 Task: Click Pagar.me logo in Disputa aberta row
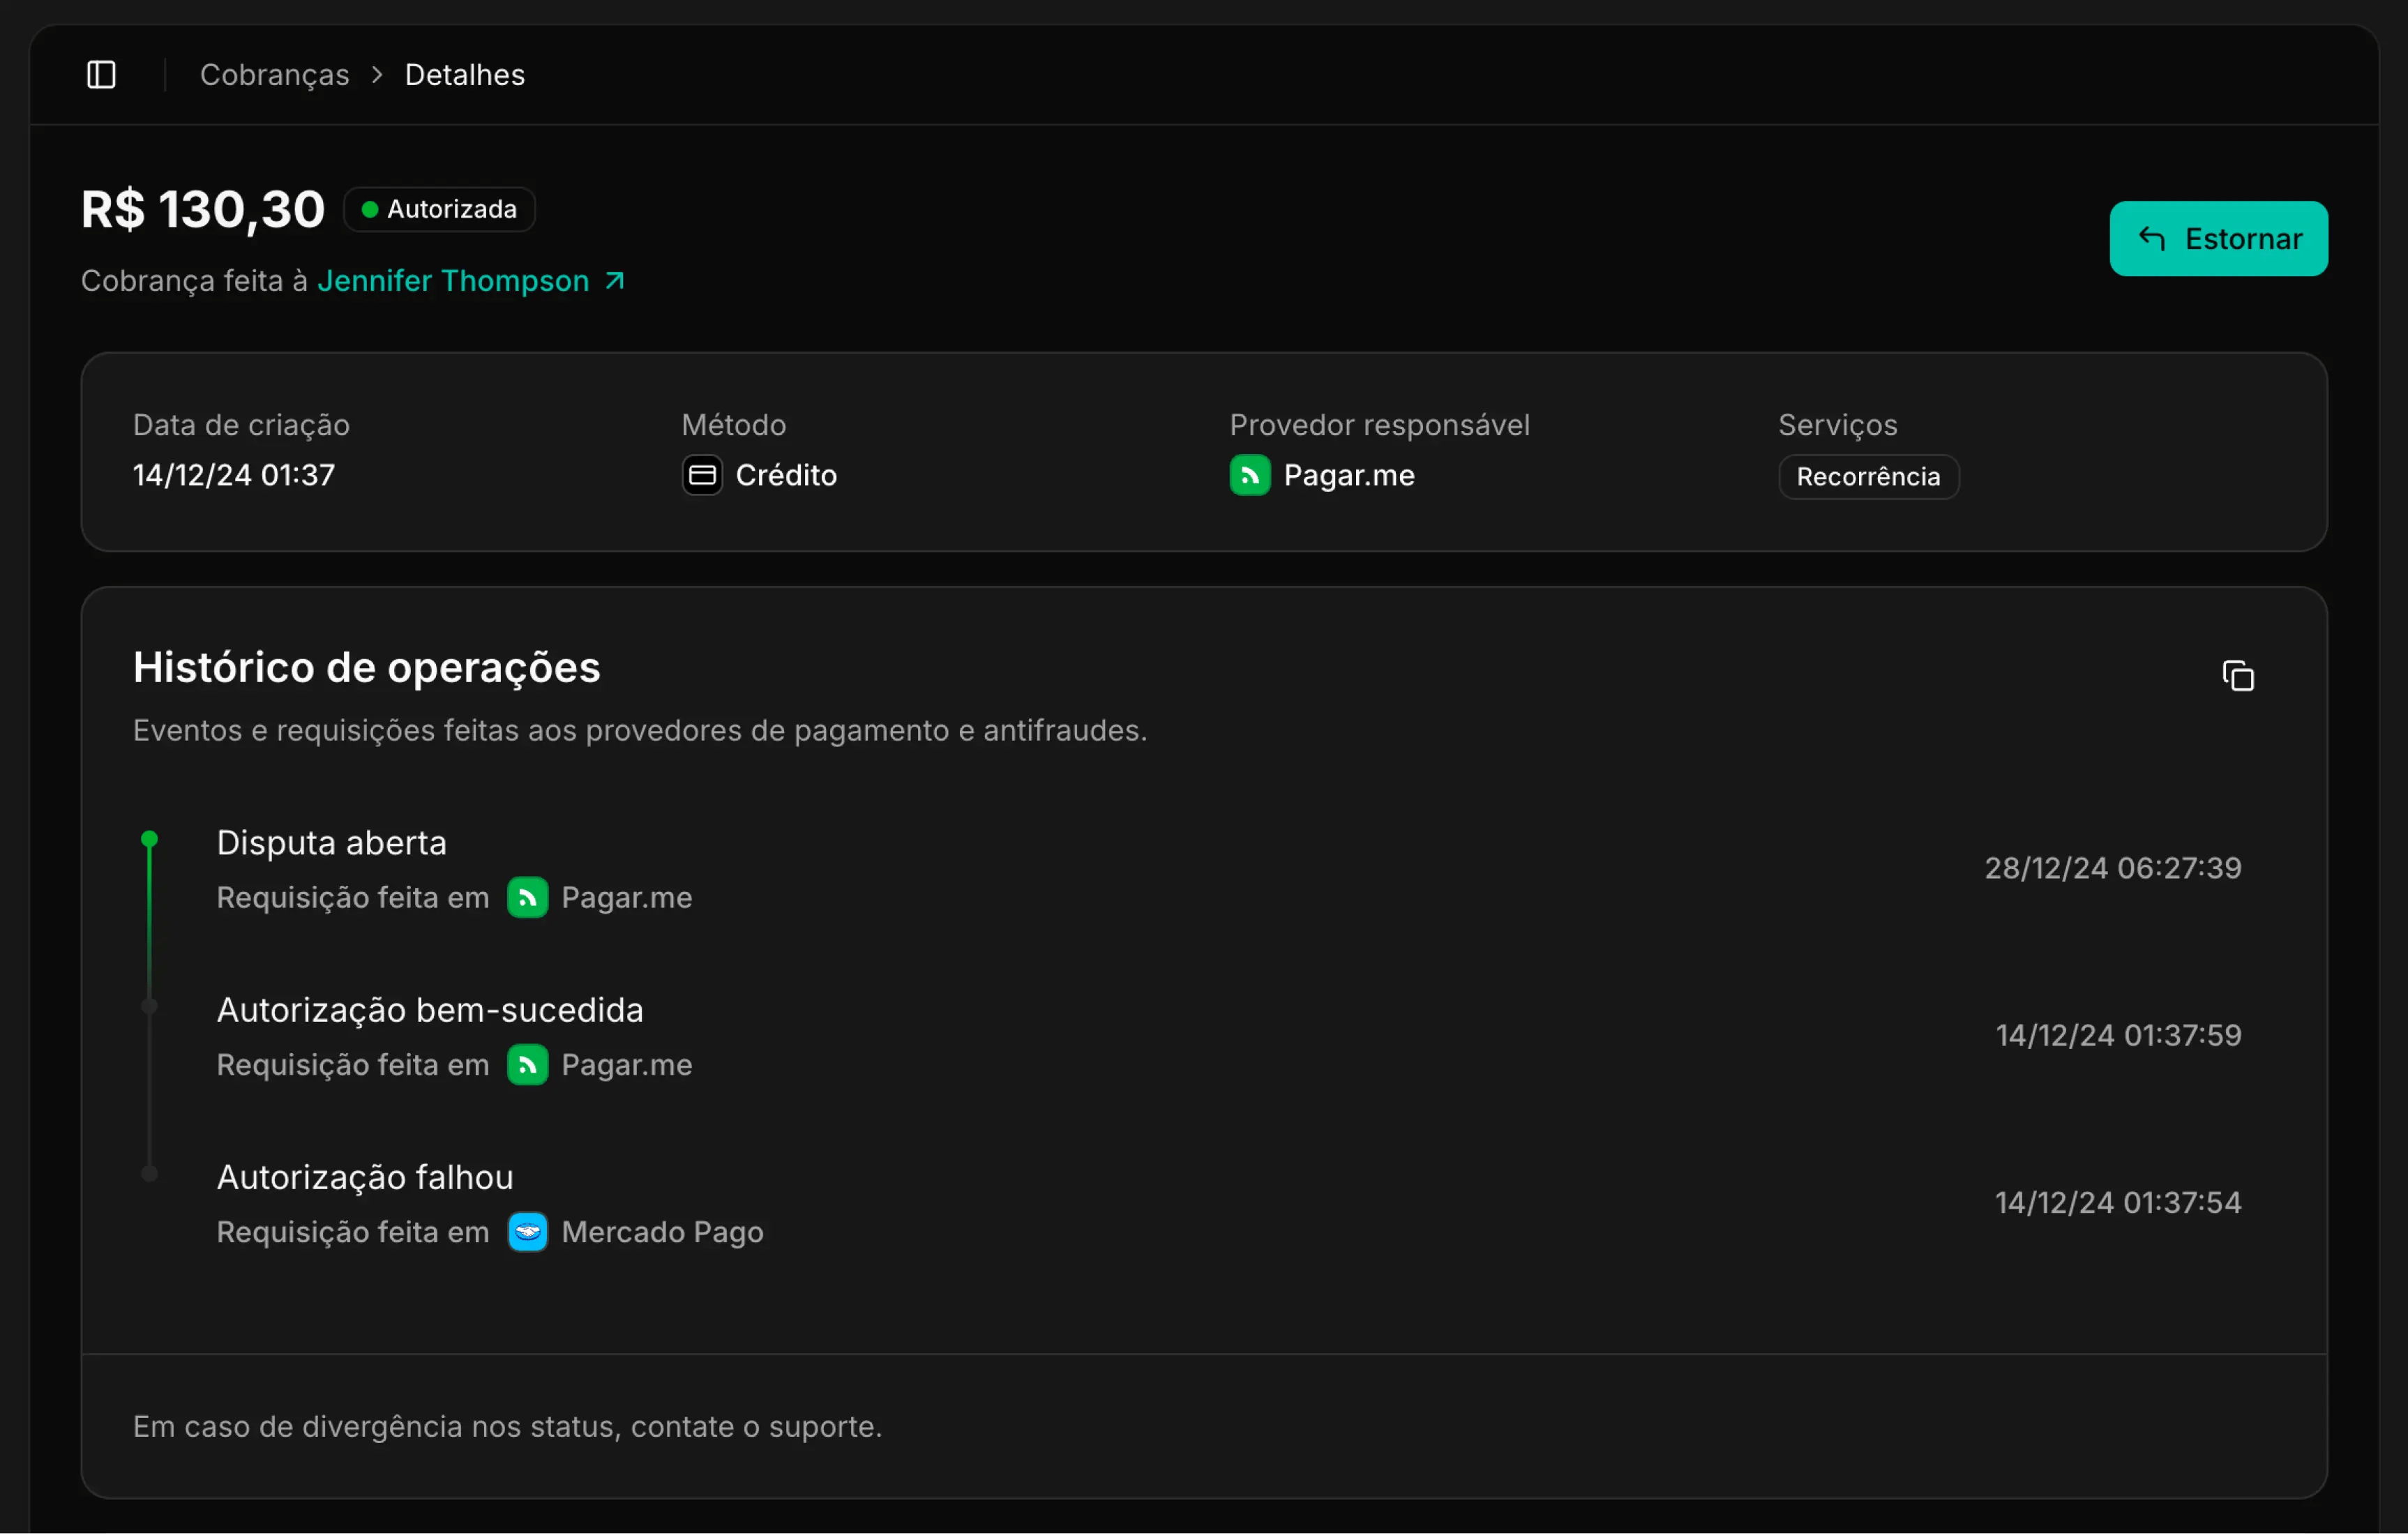[527, 898]
